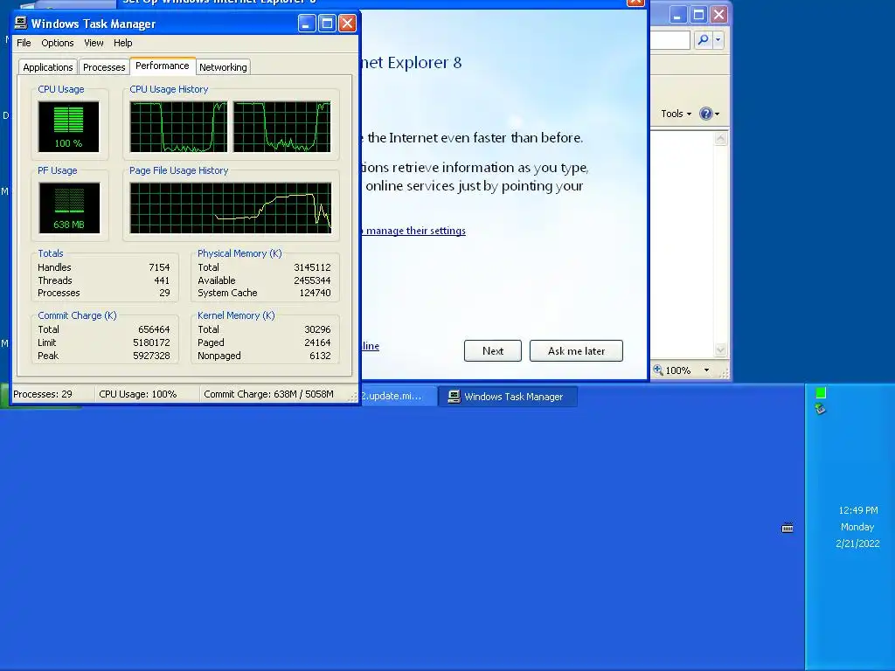This screenshot has height=671, width=895.
Task: Click Kernel Memory Paged value 24164
Action: tap(317, 342)
